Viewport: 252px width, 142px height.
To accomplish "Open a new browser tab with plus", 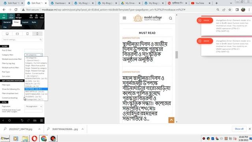I will click(217, 3).
